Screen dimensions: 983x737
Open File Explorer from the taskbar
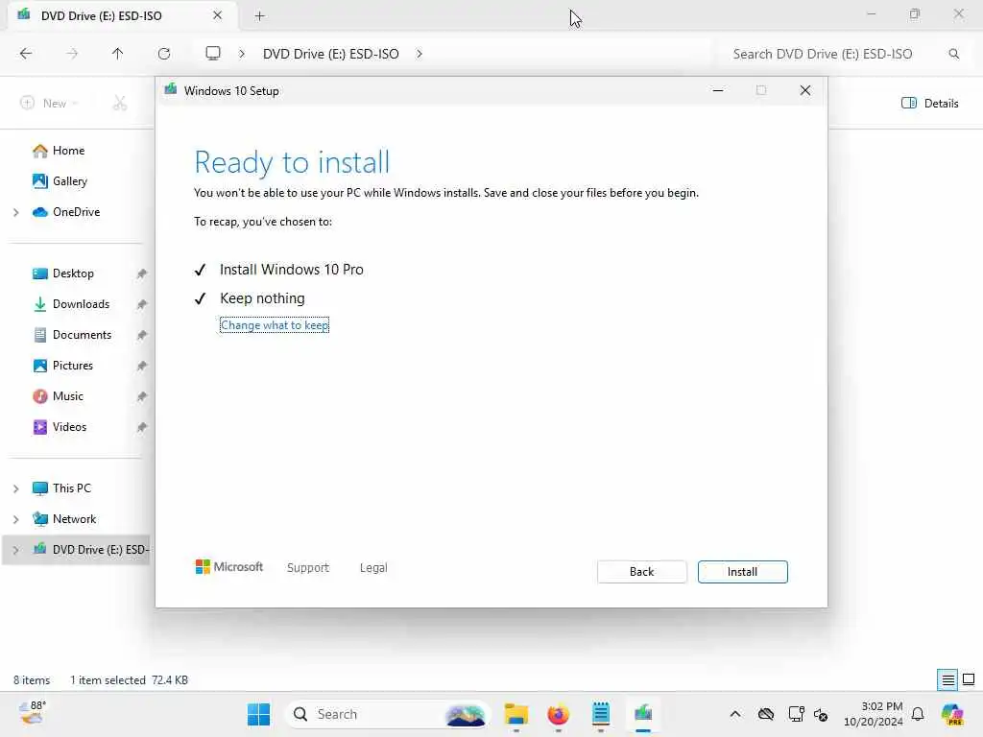pos(515,714)
